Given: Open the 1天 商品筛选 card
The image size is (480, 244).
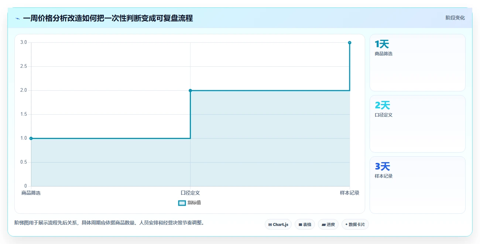Looking at the screenshot, I should [x=417, y=63].
